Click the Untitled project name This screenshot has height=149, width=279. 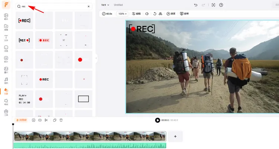pyautogui.click(x=118, y=5)
